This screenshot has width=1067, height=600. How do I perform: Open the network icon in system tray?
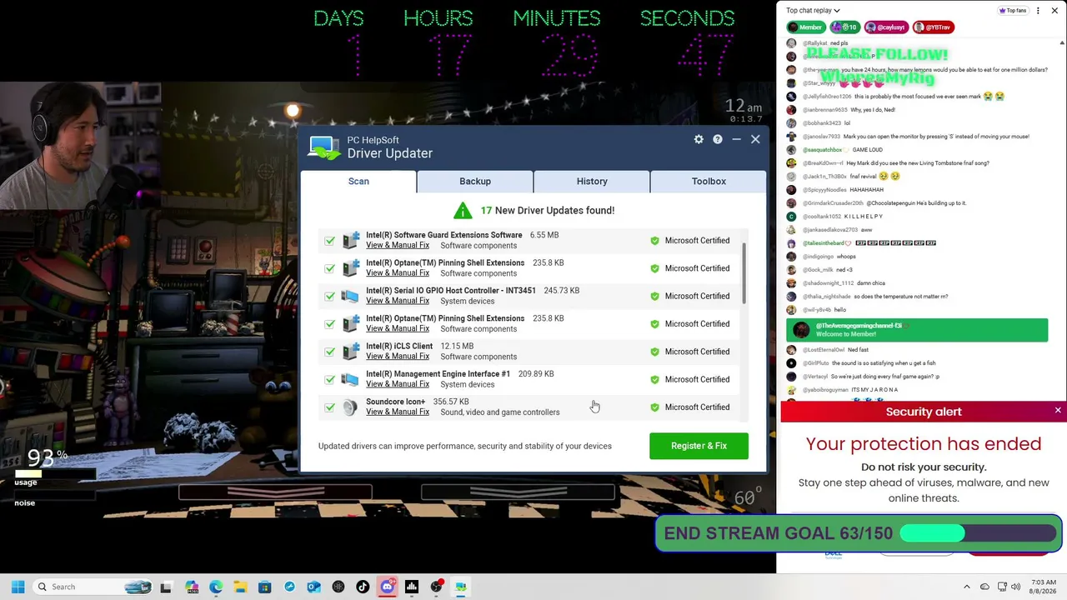tap(1002, 587)
